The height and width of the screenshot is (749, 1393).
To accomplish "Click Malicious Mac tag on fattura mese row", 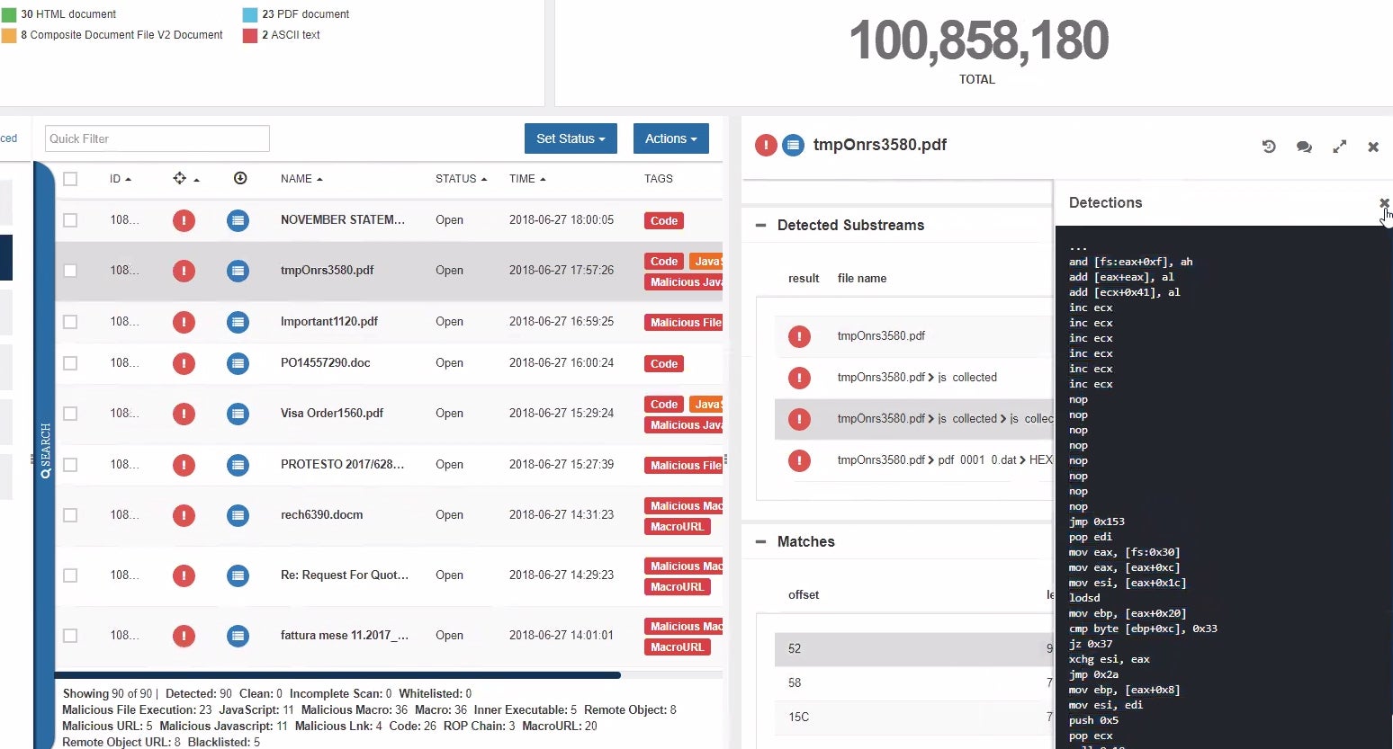I will pos(684,627).
